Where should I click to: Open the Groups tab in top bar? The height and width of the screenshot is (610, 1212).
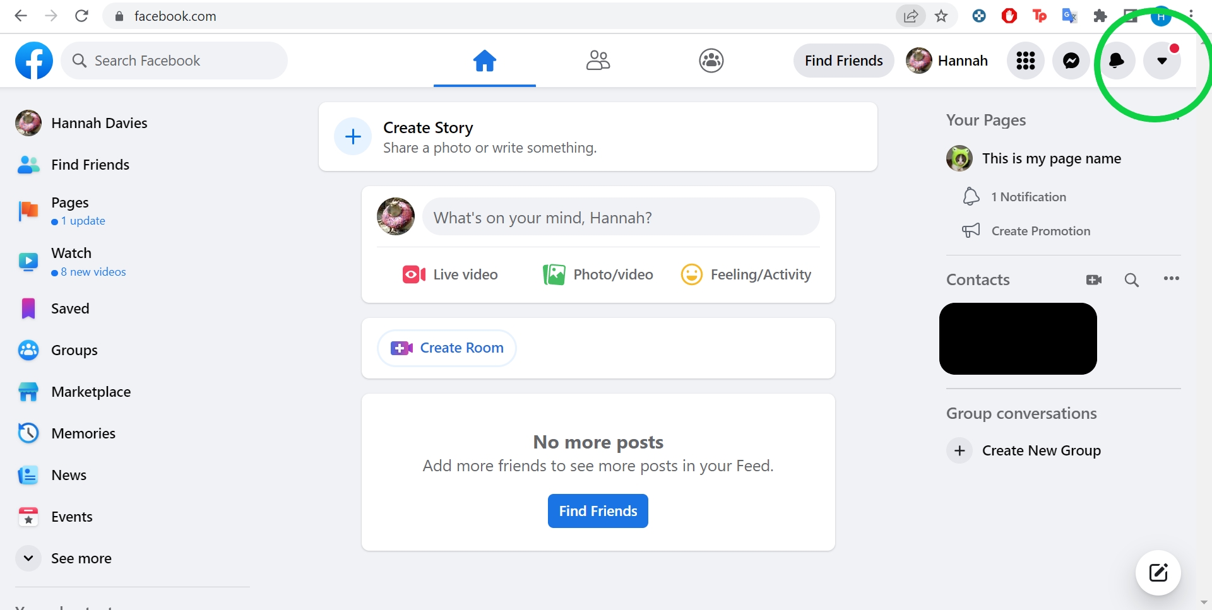[711, 61]
